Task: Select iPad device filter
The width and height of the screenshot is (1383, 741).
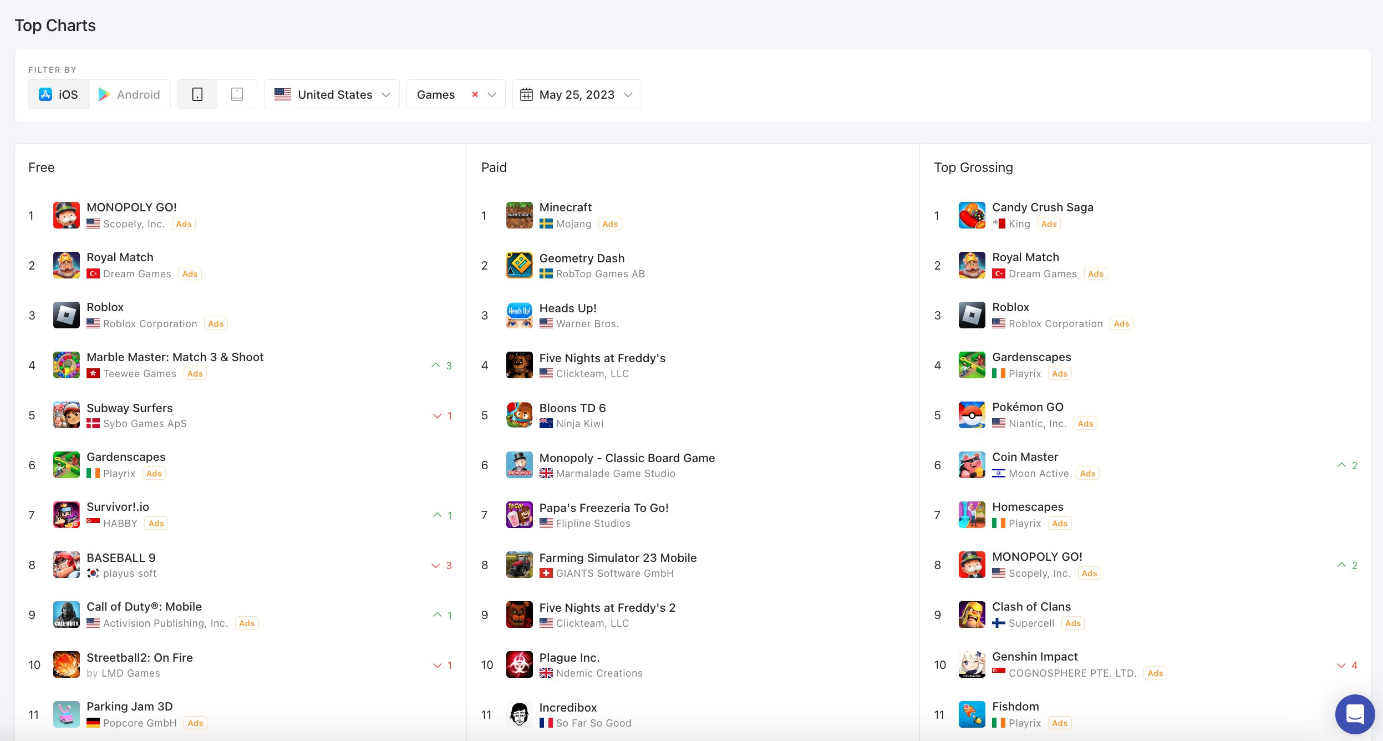Action: tap(237, 94)
